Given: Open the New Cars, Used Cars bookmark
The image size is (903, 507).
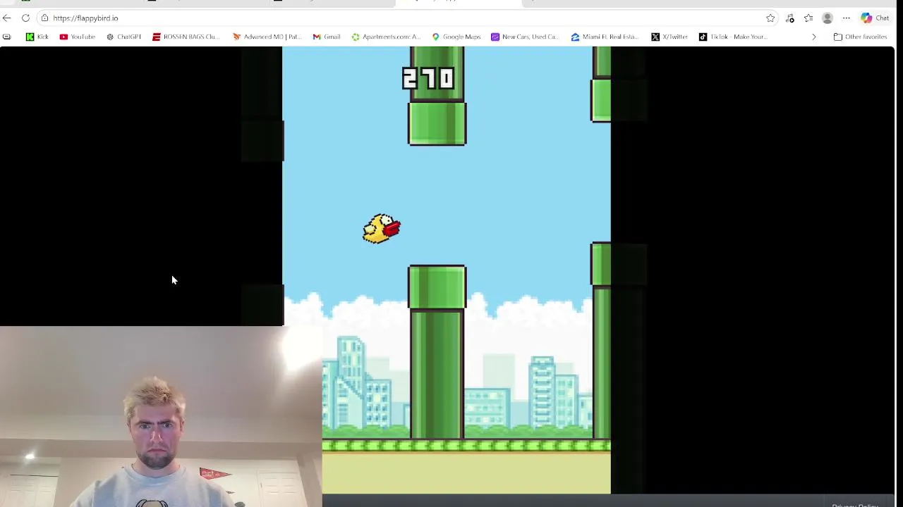Looking at the screenshot, I should pyautogui.click(x=525, y=37).
